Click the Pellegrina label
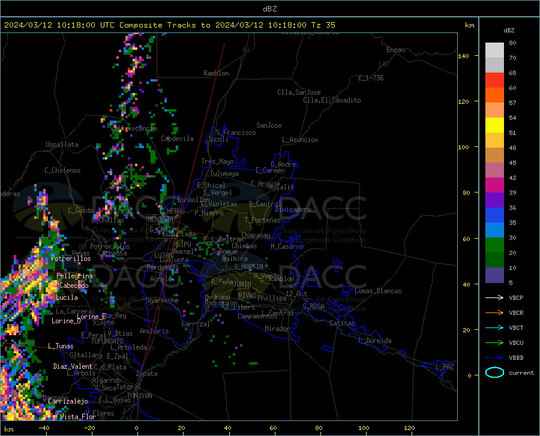 coord(75,276)
